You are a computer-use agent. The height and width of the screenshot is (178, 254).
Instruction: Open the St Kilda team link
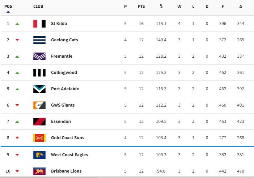[59, 24]
